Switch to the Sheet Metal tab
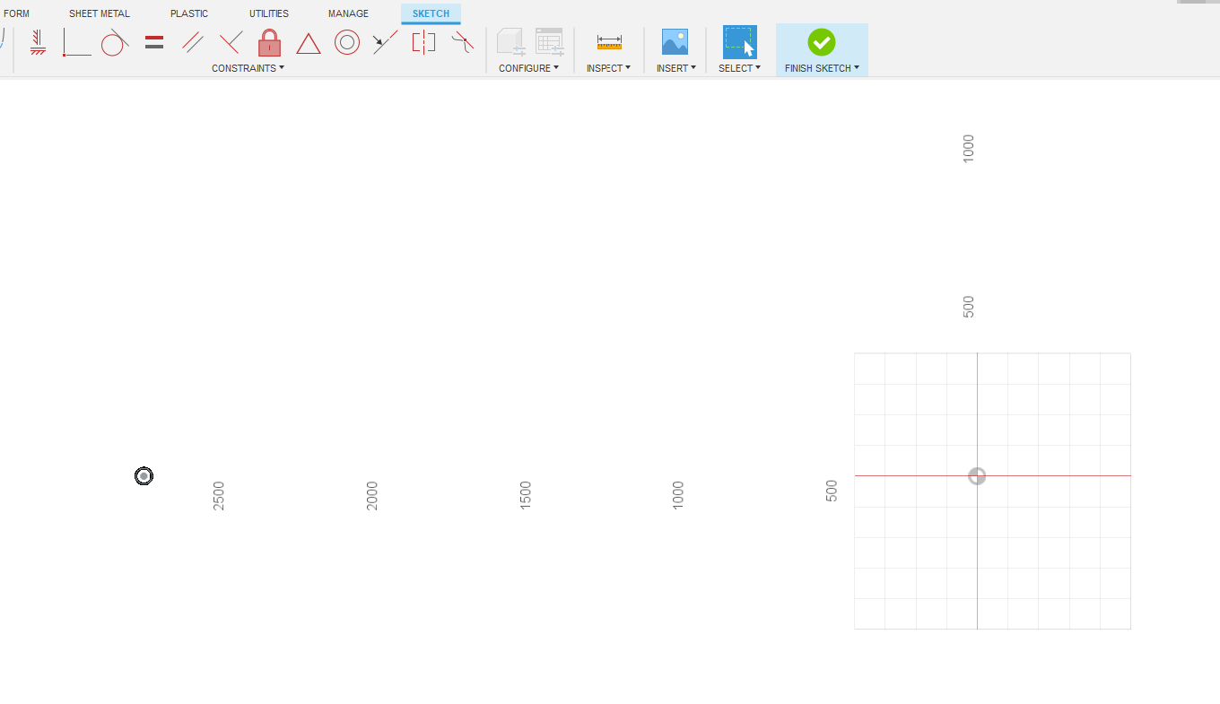This screenshot has width=1220, height=704. click(x=99, y=13)
